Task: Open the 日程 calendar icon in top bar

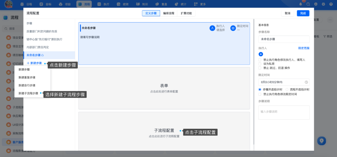Action: [22, 4]
